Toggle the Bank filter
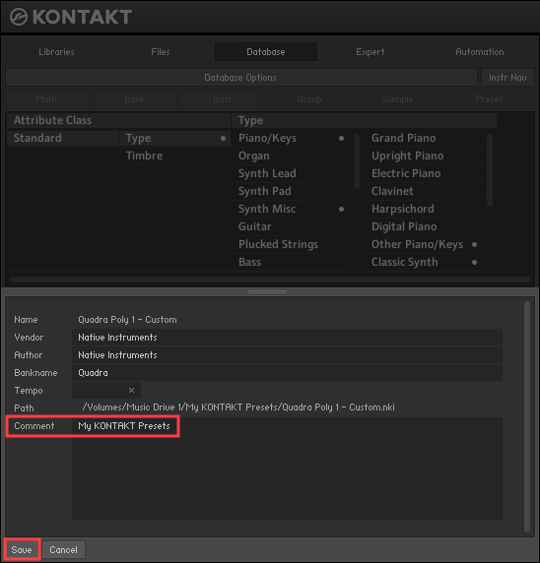 pyautogui.click(x=135, y=98)
